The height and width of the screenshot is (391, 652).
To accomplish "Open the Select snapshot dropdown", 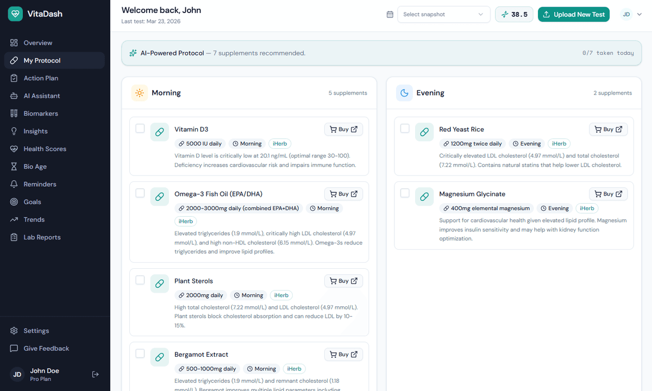I will (x=443, y=15).
